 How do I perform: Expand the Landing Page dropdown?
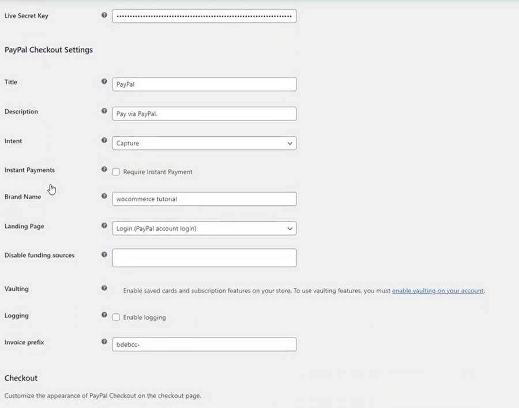tap(204, 229)
